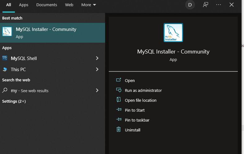This screenshot has height=154, width=244.
Task: Switch to the Documents search tab
Action: (x=47, y=5)
